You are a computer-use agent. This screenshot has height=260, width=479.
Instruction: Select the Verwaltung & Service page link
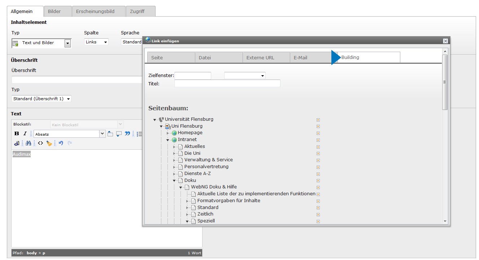click(208, 160)
